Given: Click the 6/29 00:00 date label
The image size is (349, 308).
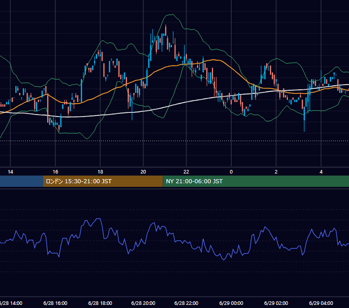Looking at the screenshot, I should click(231, 303).
